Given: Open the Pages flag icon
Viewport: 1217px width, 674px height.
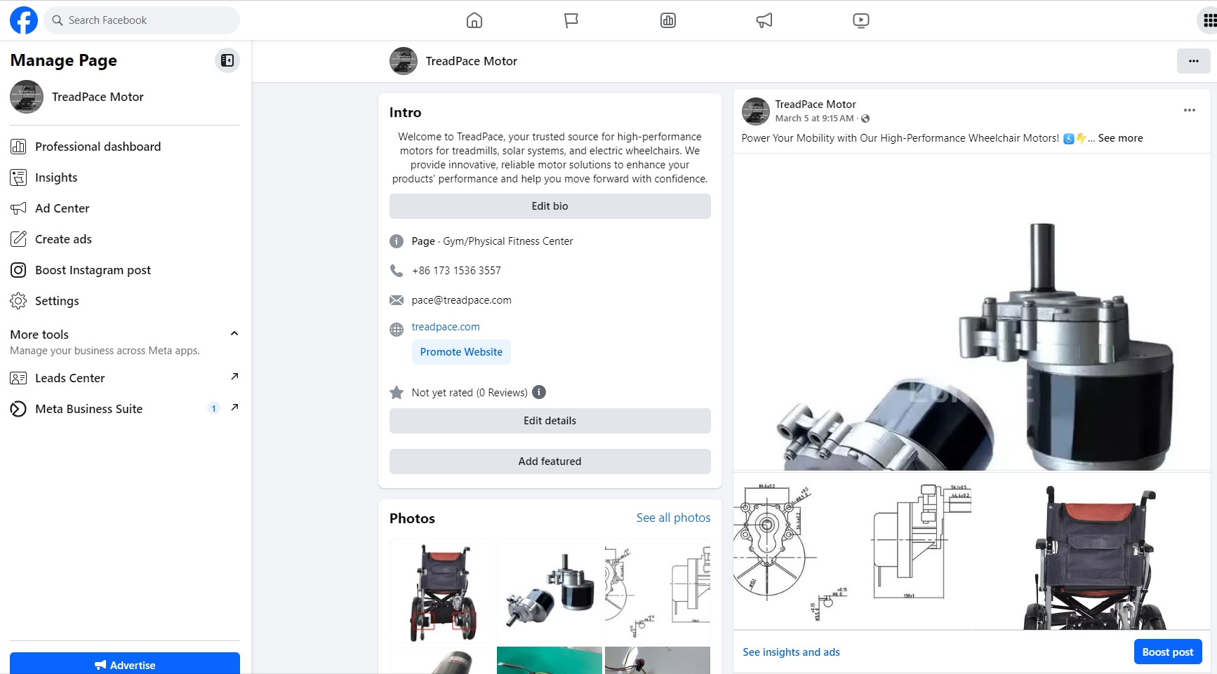Looking at the screenshot, I should click(x=571, y=20).
